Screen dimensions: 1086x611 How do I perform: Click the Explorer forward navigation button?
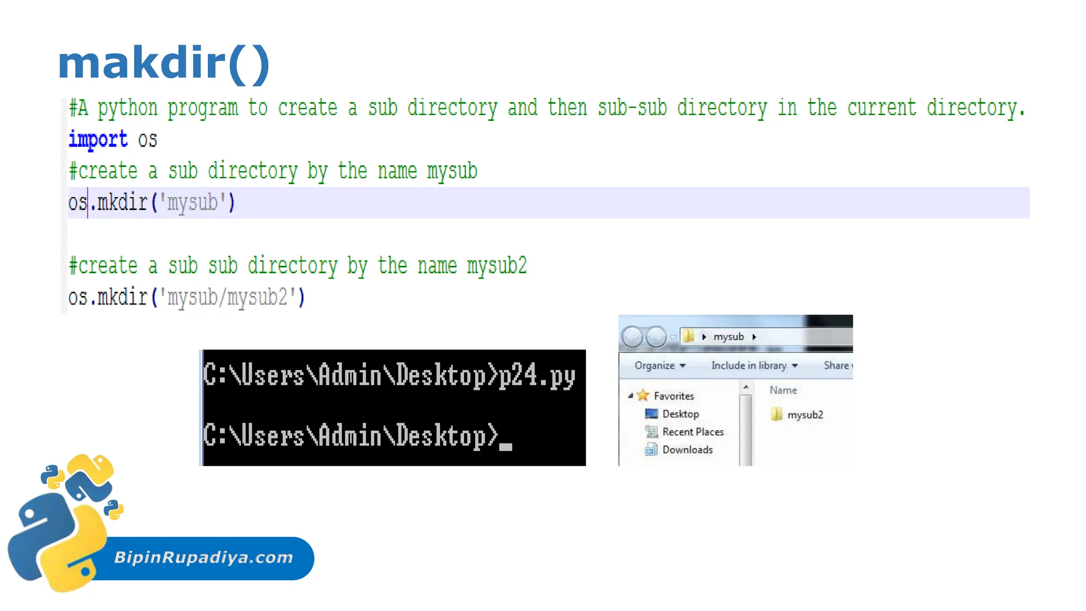pyautogui.click(x=656, y=337)
